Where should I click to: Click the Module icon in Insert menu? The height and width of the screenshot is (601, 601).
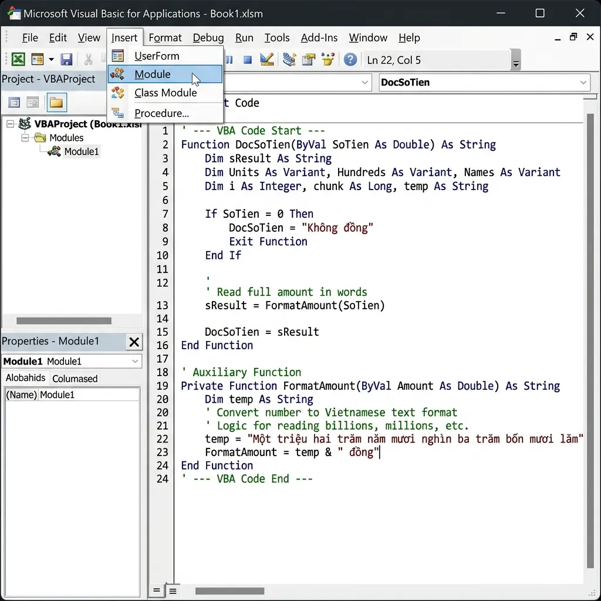coord(117,74)
